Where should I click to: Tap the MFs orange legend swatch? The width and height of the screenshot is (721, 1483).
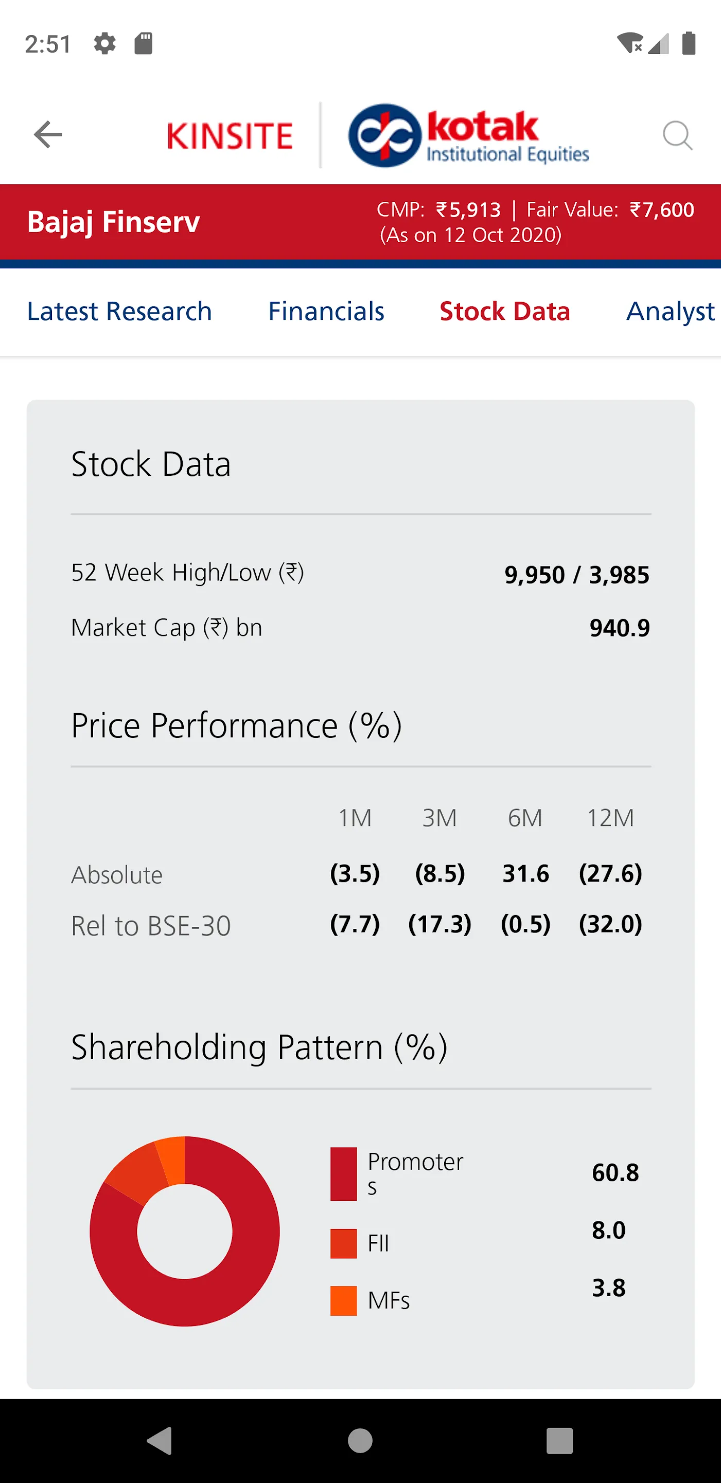coord(344,1301)
